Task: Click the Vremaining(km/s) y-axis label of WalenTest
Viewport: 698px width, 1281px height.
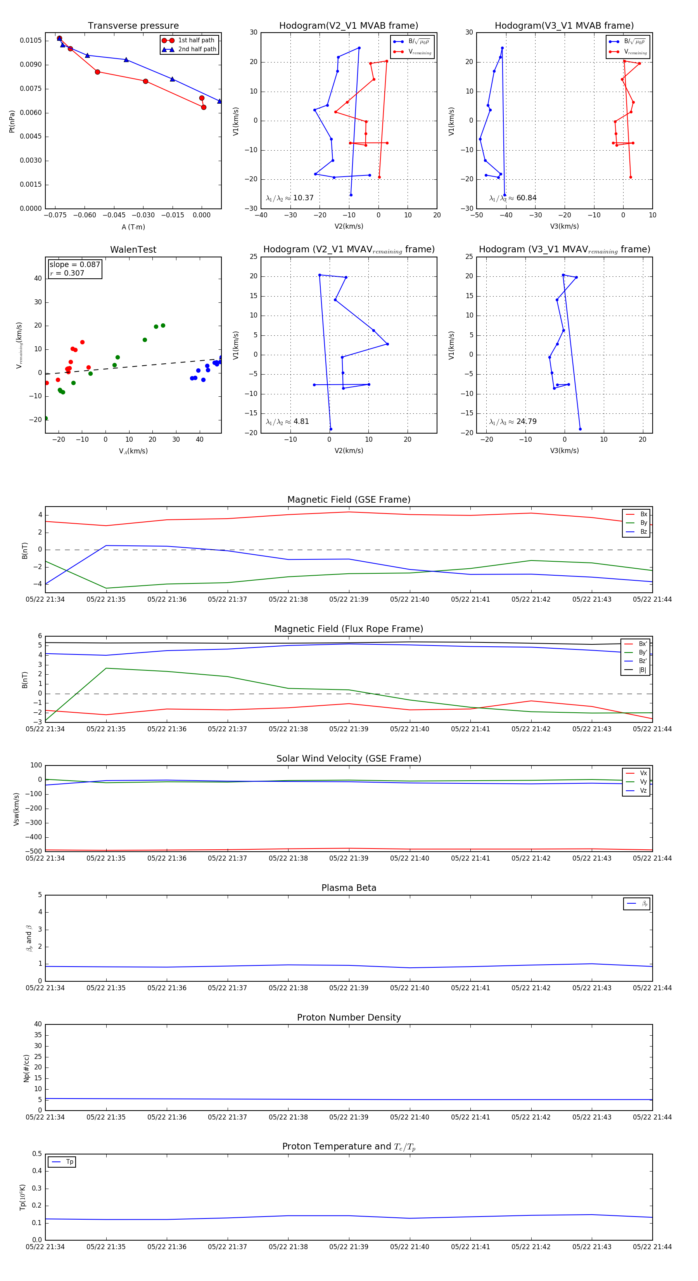Action: (x=19, y=345)
